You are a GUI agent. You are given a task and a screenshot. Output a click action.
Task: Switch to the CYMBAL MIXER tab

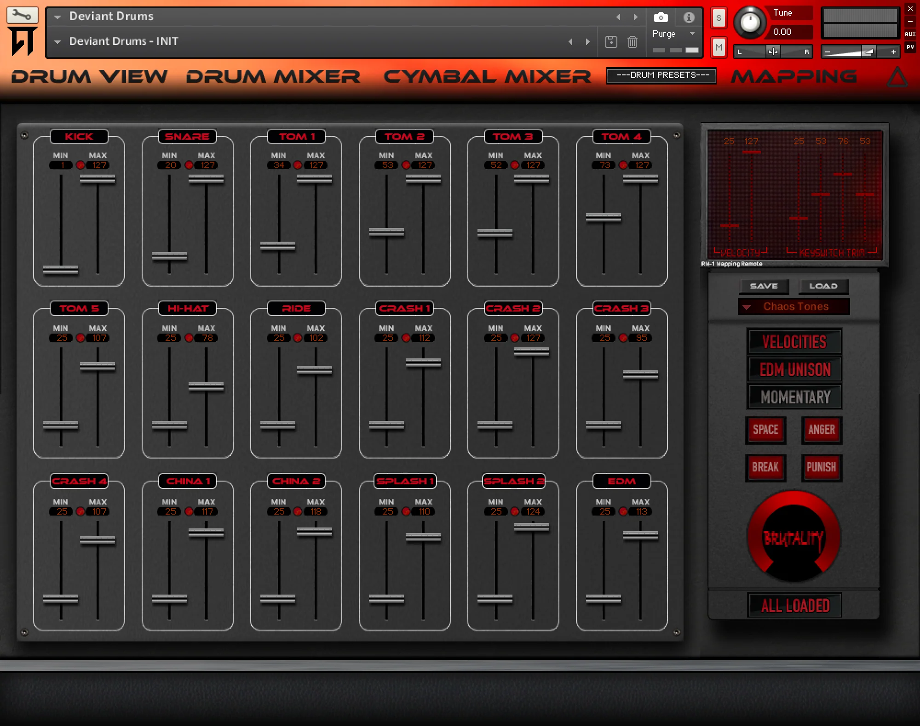coord(487,77)
